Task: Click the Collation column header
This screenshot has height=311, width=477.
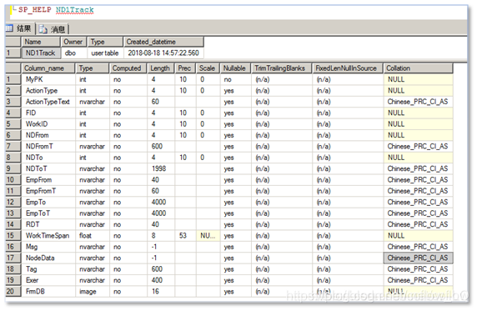Action: pos(418,68)
